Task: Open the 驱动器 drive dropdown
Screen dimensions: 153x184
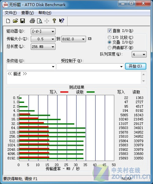Action: 43,31
